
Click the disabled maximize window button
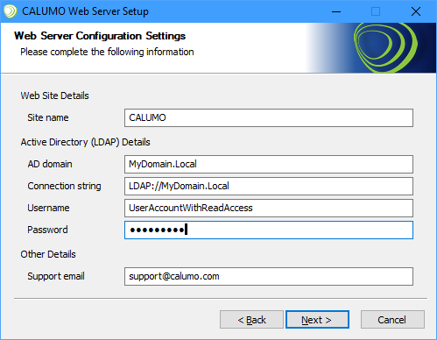376,11
